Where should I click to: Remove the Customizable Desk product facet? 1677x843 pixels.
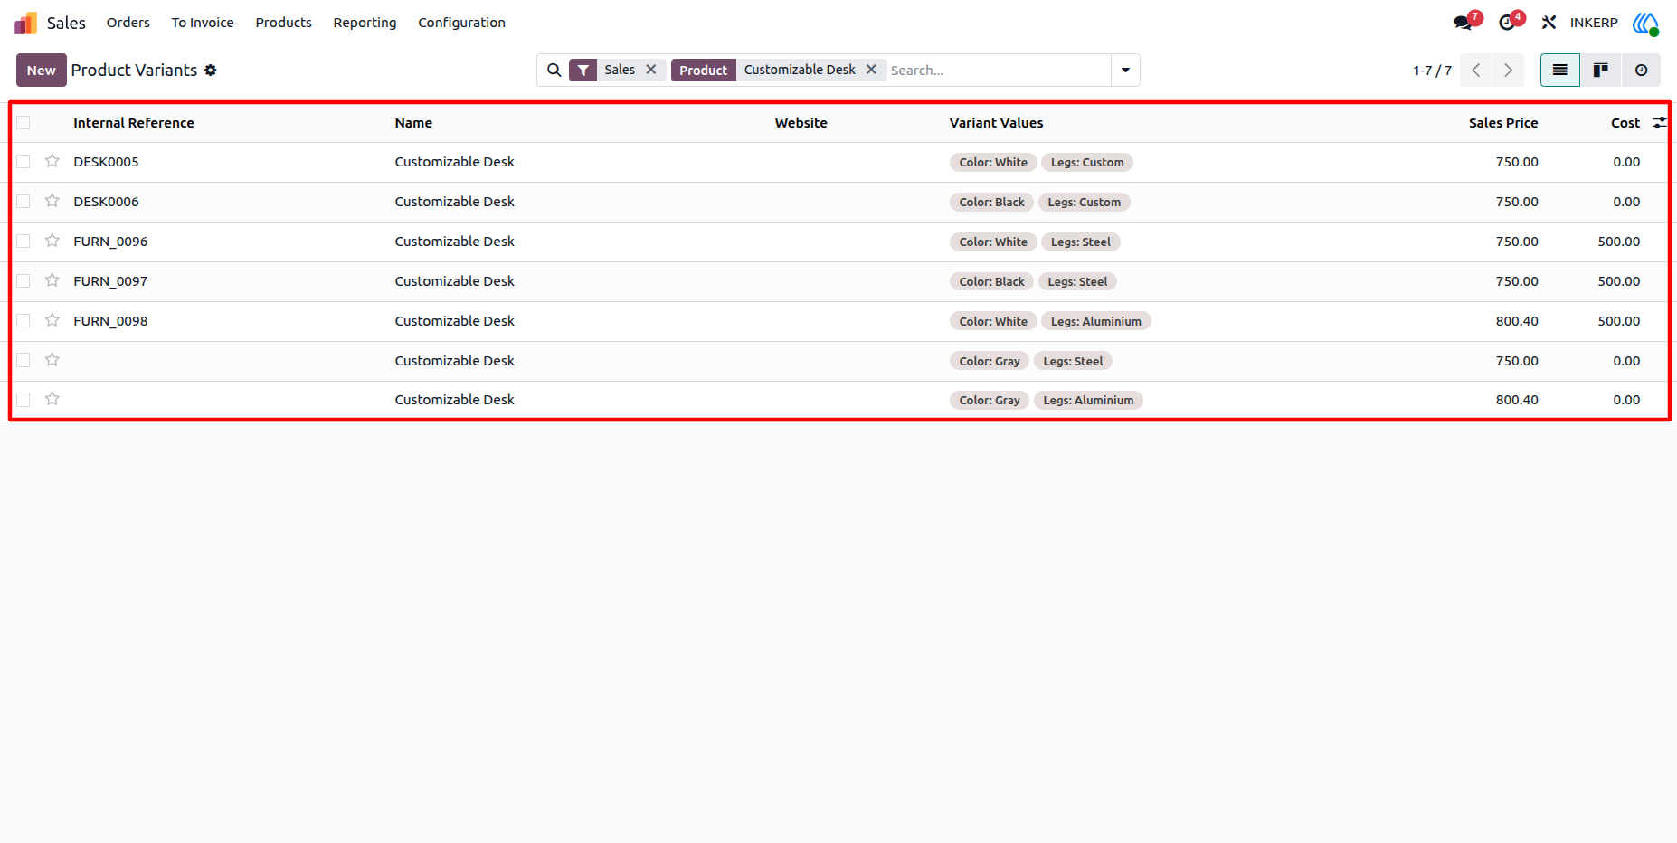pos(871,70)
